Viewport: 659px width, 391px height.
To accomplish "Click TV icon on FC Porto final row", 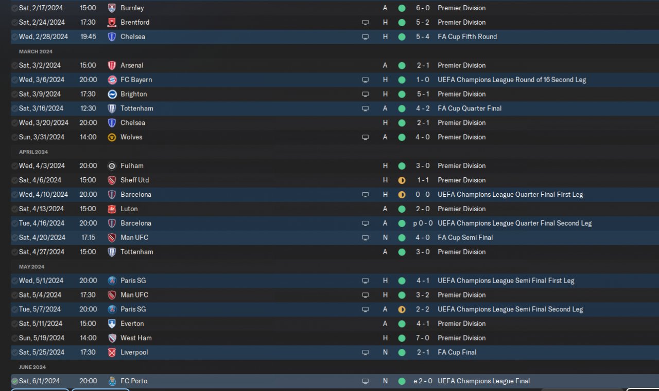I will 366,381.
